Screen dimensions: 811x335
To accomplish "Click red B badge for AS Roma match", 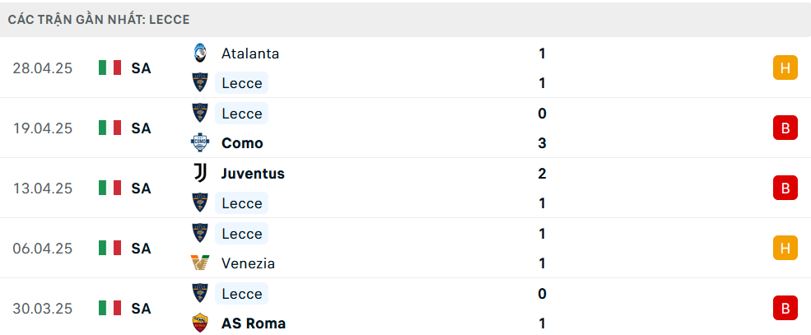I will pos(785,309).
